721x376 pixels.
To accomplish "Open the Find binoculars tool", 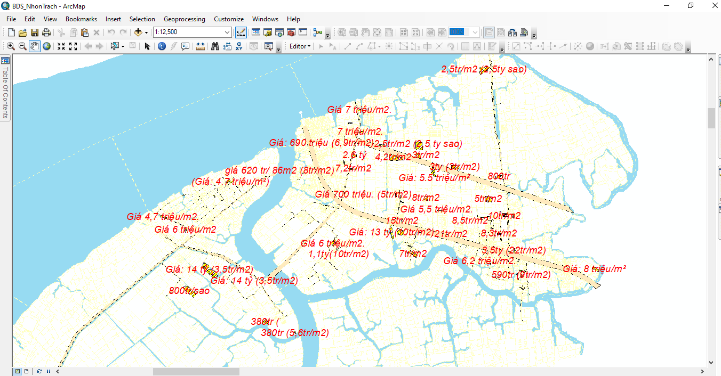I will coord(215,46).
